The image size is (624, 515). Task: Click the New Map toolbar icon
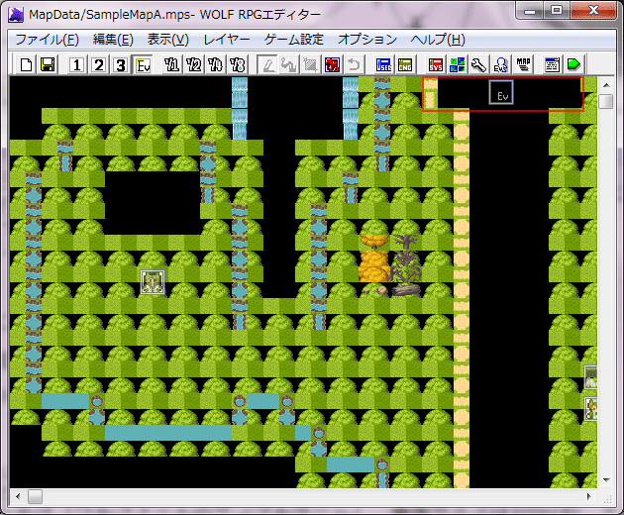[27, 64]
